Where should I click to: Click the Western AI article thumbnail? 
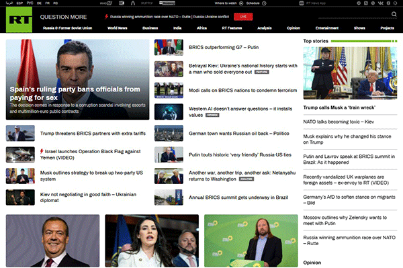169,111
